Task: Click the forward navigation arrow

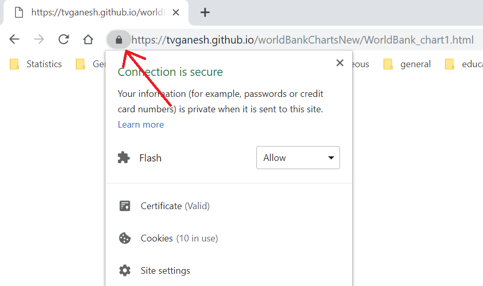Action: pyautogui.click(x=39, y=39)
